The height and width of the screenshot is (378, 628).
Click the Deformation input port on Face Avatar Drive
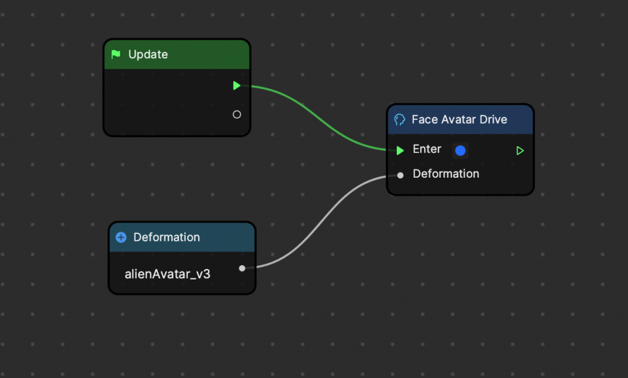(400, 175)
